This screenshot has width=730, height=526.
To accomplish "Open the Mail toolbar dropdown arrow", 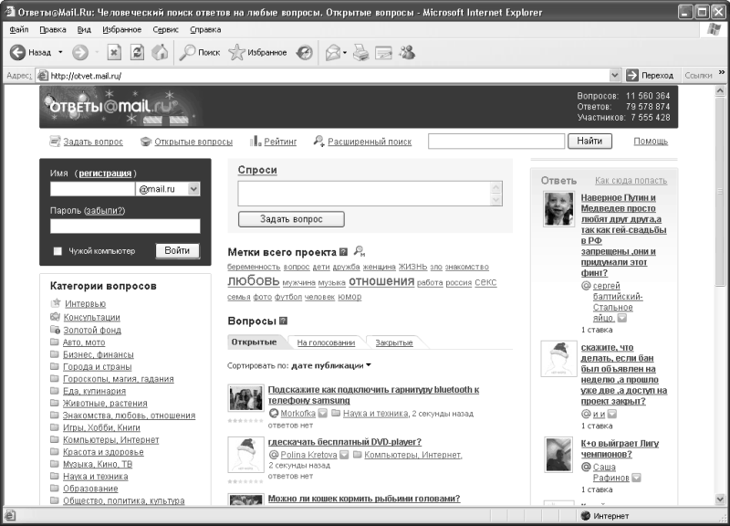I will click(345, 53).
